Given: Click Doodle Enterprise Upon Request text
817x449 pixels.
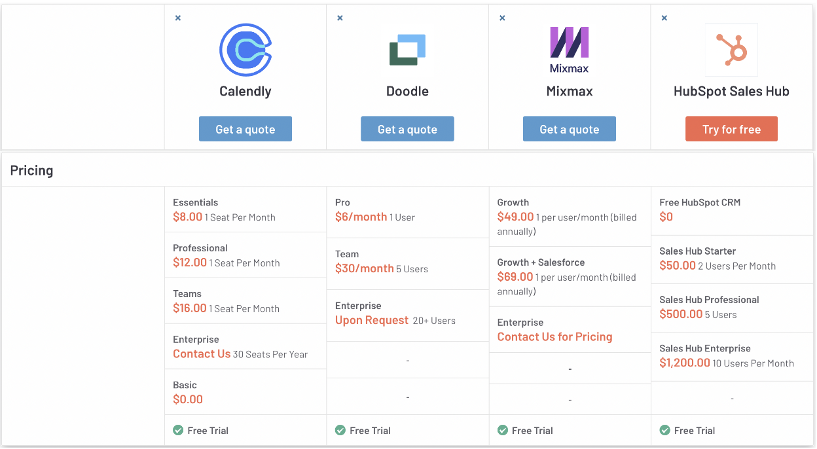Looking at the screenshot, I should click(x=372, y=320).
